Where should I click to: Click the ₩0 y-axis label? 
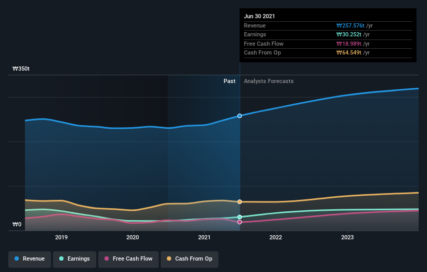tap(17, 224)
